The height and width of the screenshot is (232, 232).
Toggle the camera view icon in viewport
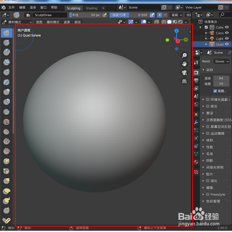(x=184, y=72)
